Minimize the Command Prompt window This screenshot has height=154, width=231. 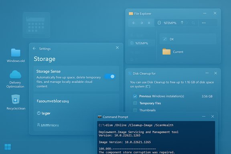click(204, 116)
